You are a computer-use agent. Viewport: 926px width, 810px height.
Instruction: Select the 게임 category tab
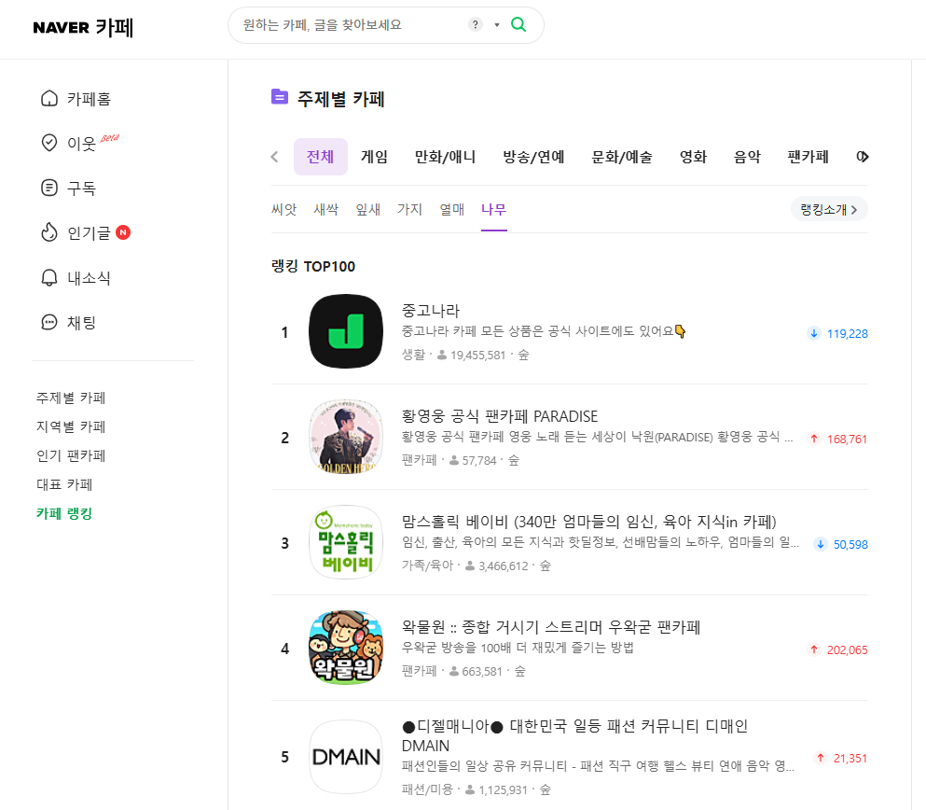click(375, 157)
